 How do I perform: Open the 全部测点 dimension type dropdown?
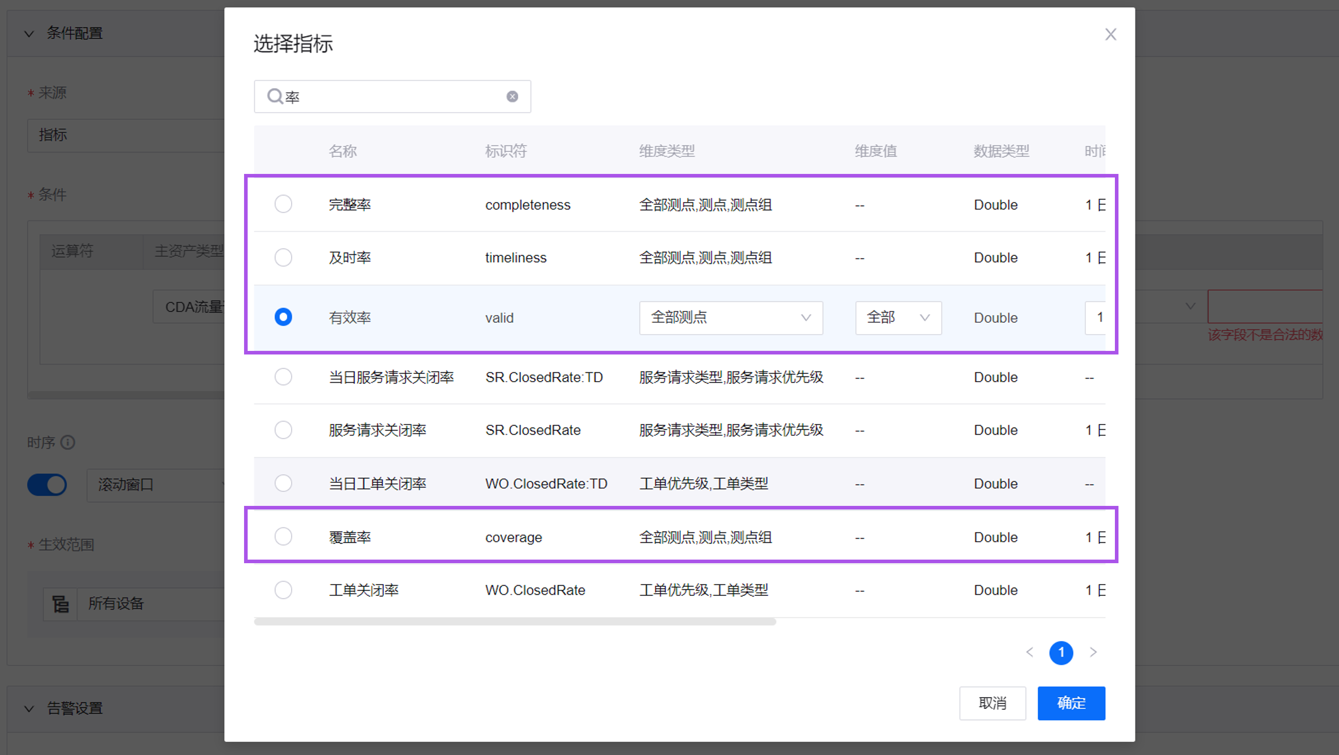point(730,318)
